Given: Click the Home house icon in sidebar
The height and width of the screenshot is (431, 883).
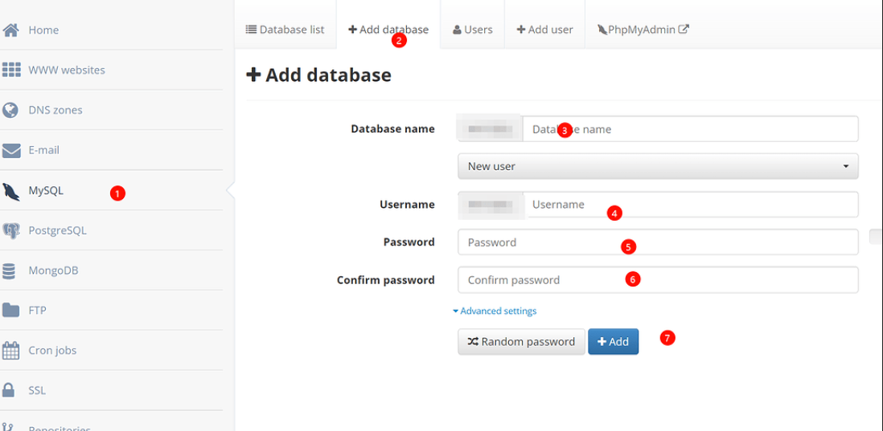Looking at the screenshot, I should (x=11, y=30).
